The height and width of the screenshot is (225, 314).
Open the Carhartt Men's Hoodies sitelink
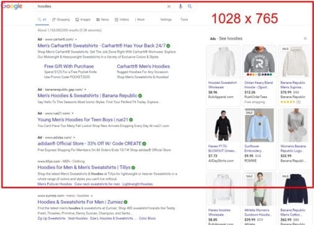143,67
